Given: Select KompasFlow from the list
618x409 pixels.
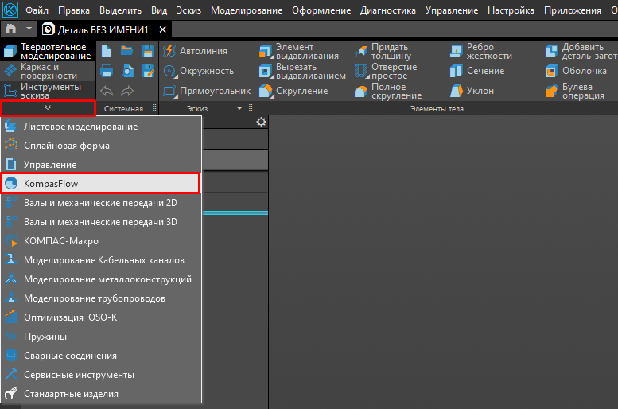Looking at the screenshot, I should tap(101, 183).
